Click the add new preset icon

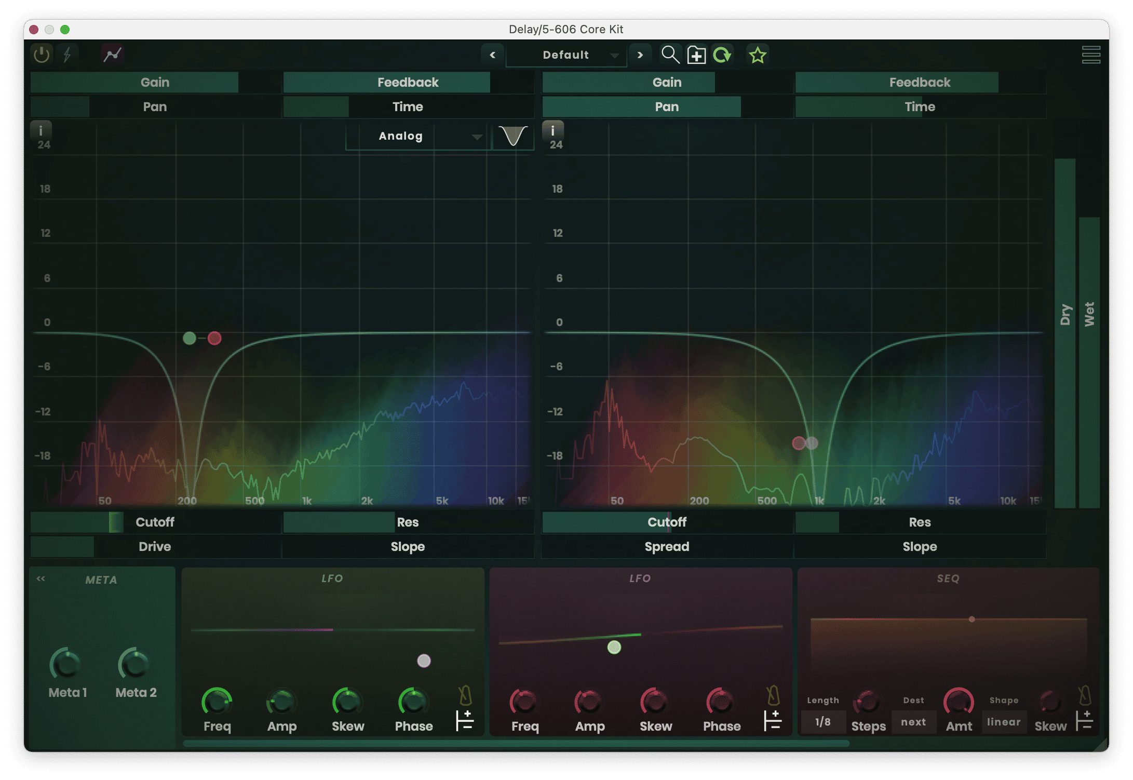[696, 55]
